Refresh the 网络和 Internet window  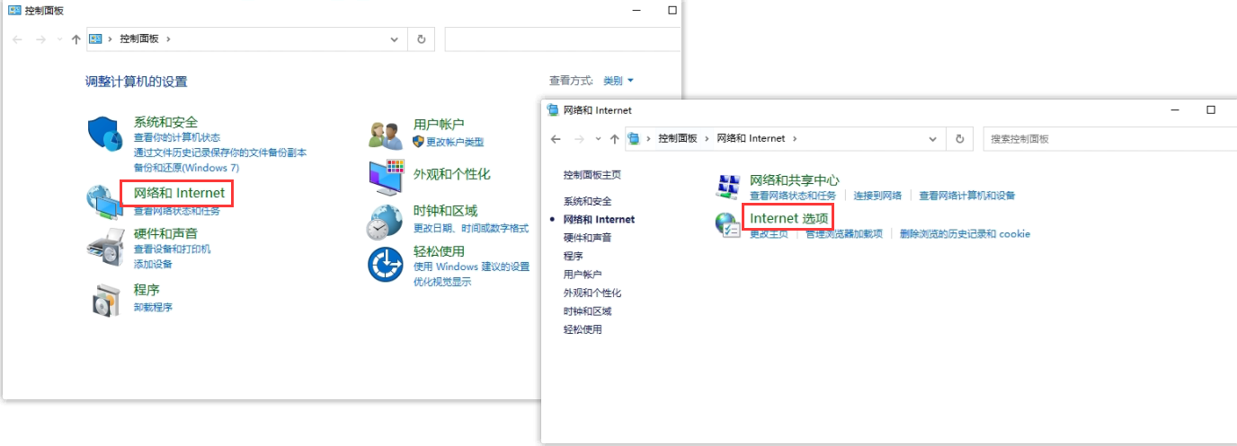(960, 139)
